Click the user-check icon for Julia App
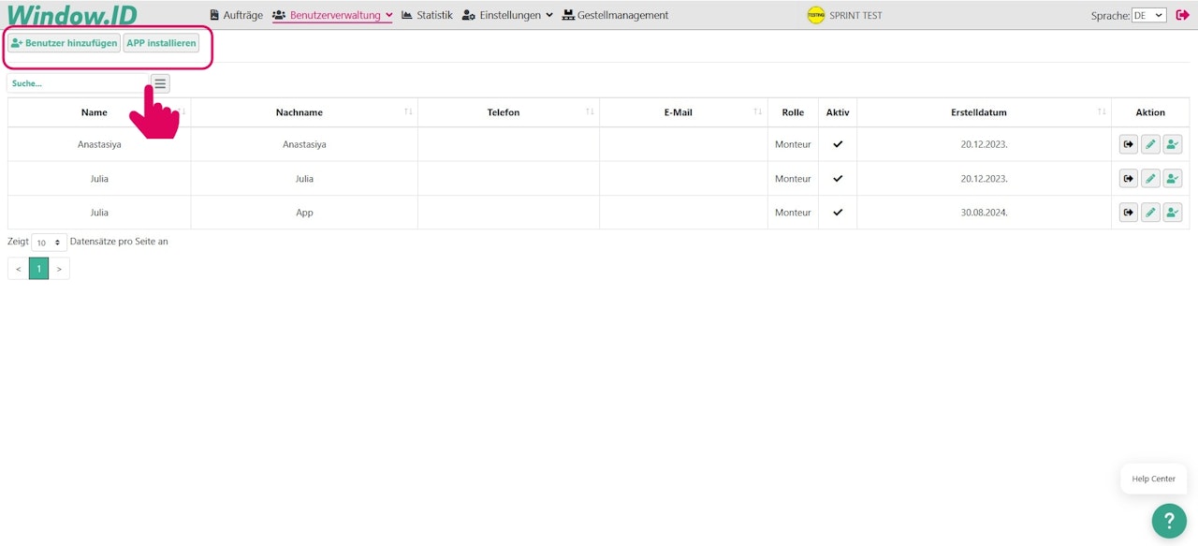1198x546 pixels. coord(1173,213)
